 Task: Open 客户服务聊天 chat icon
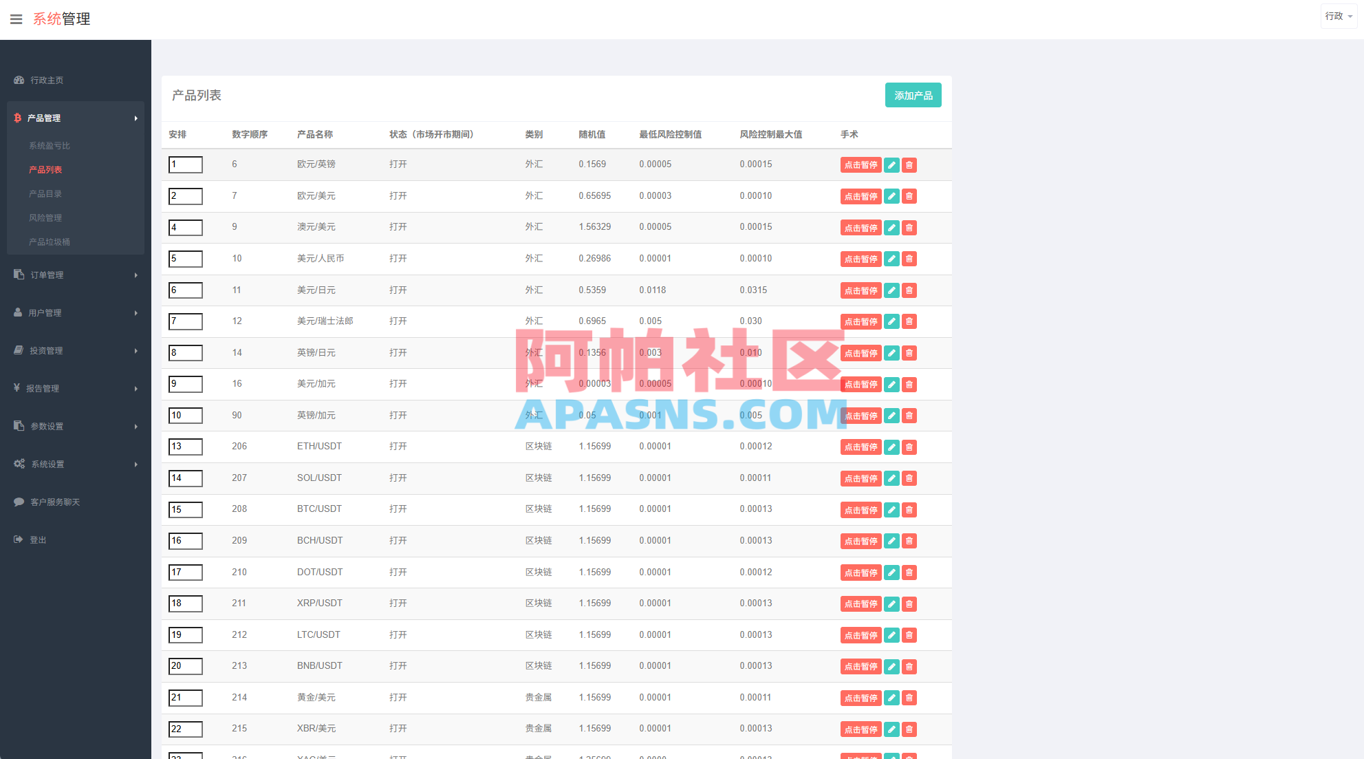click(x=19, y=502)
